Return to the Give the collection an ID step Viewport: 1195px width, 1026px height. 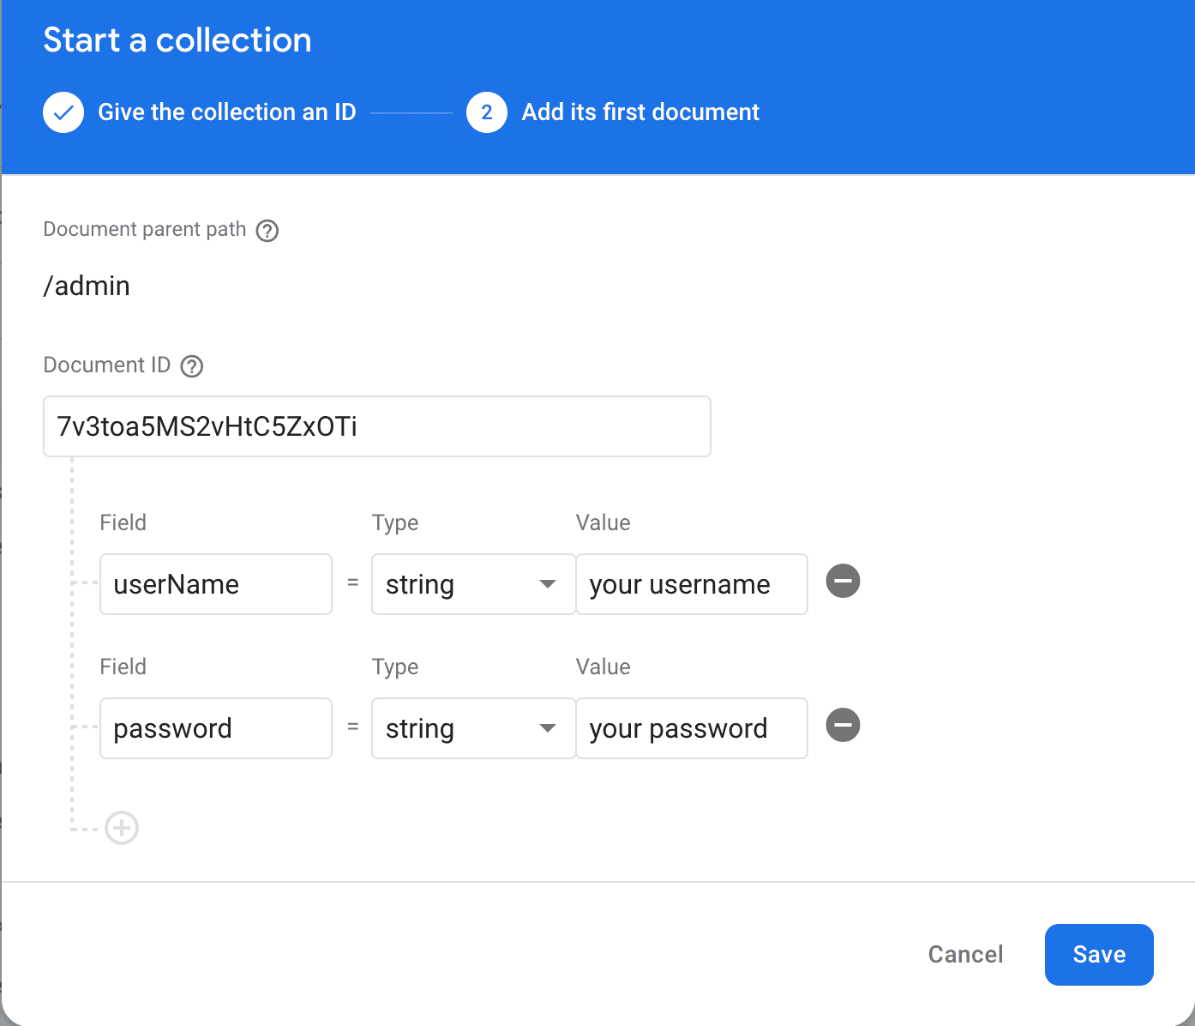[226, 112]
